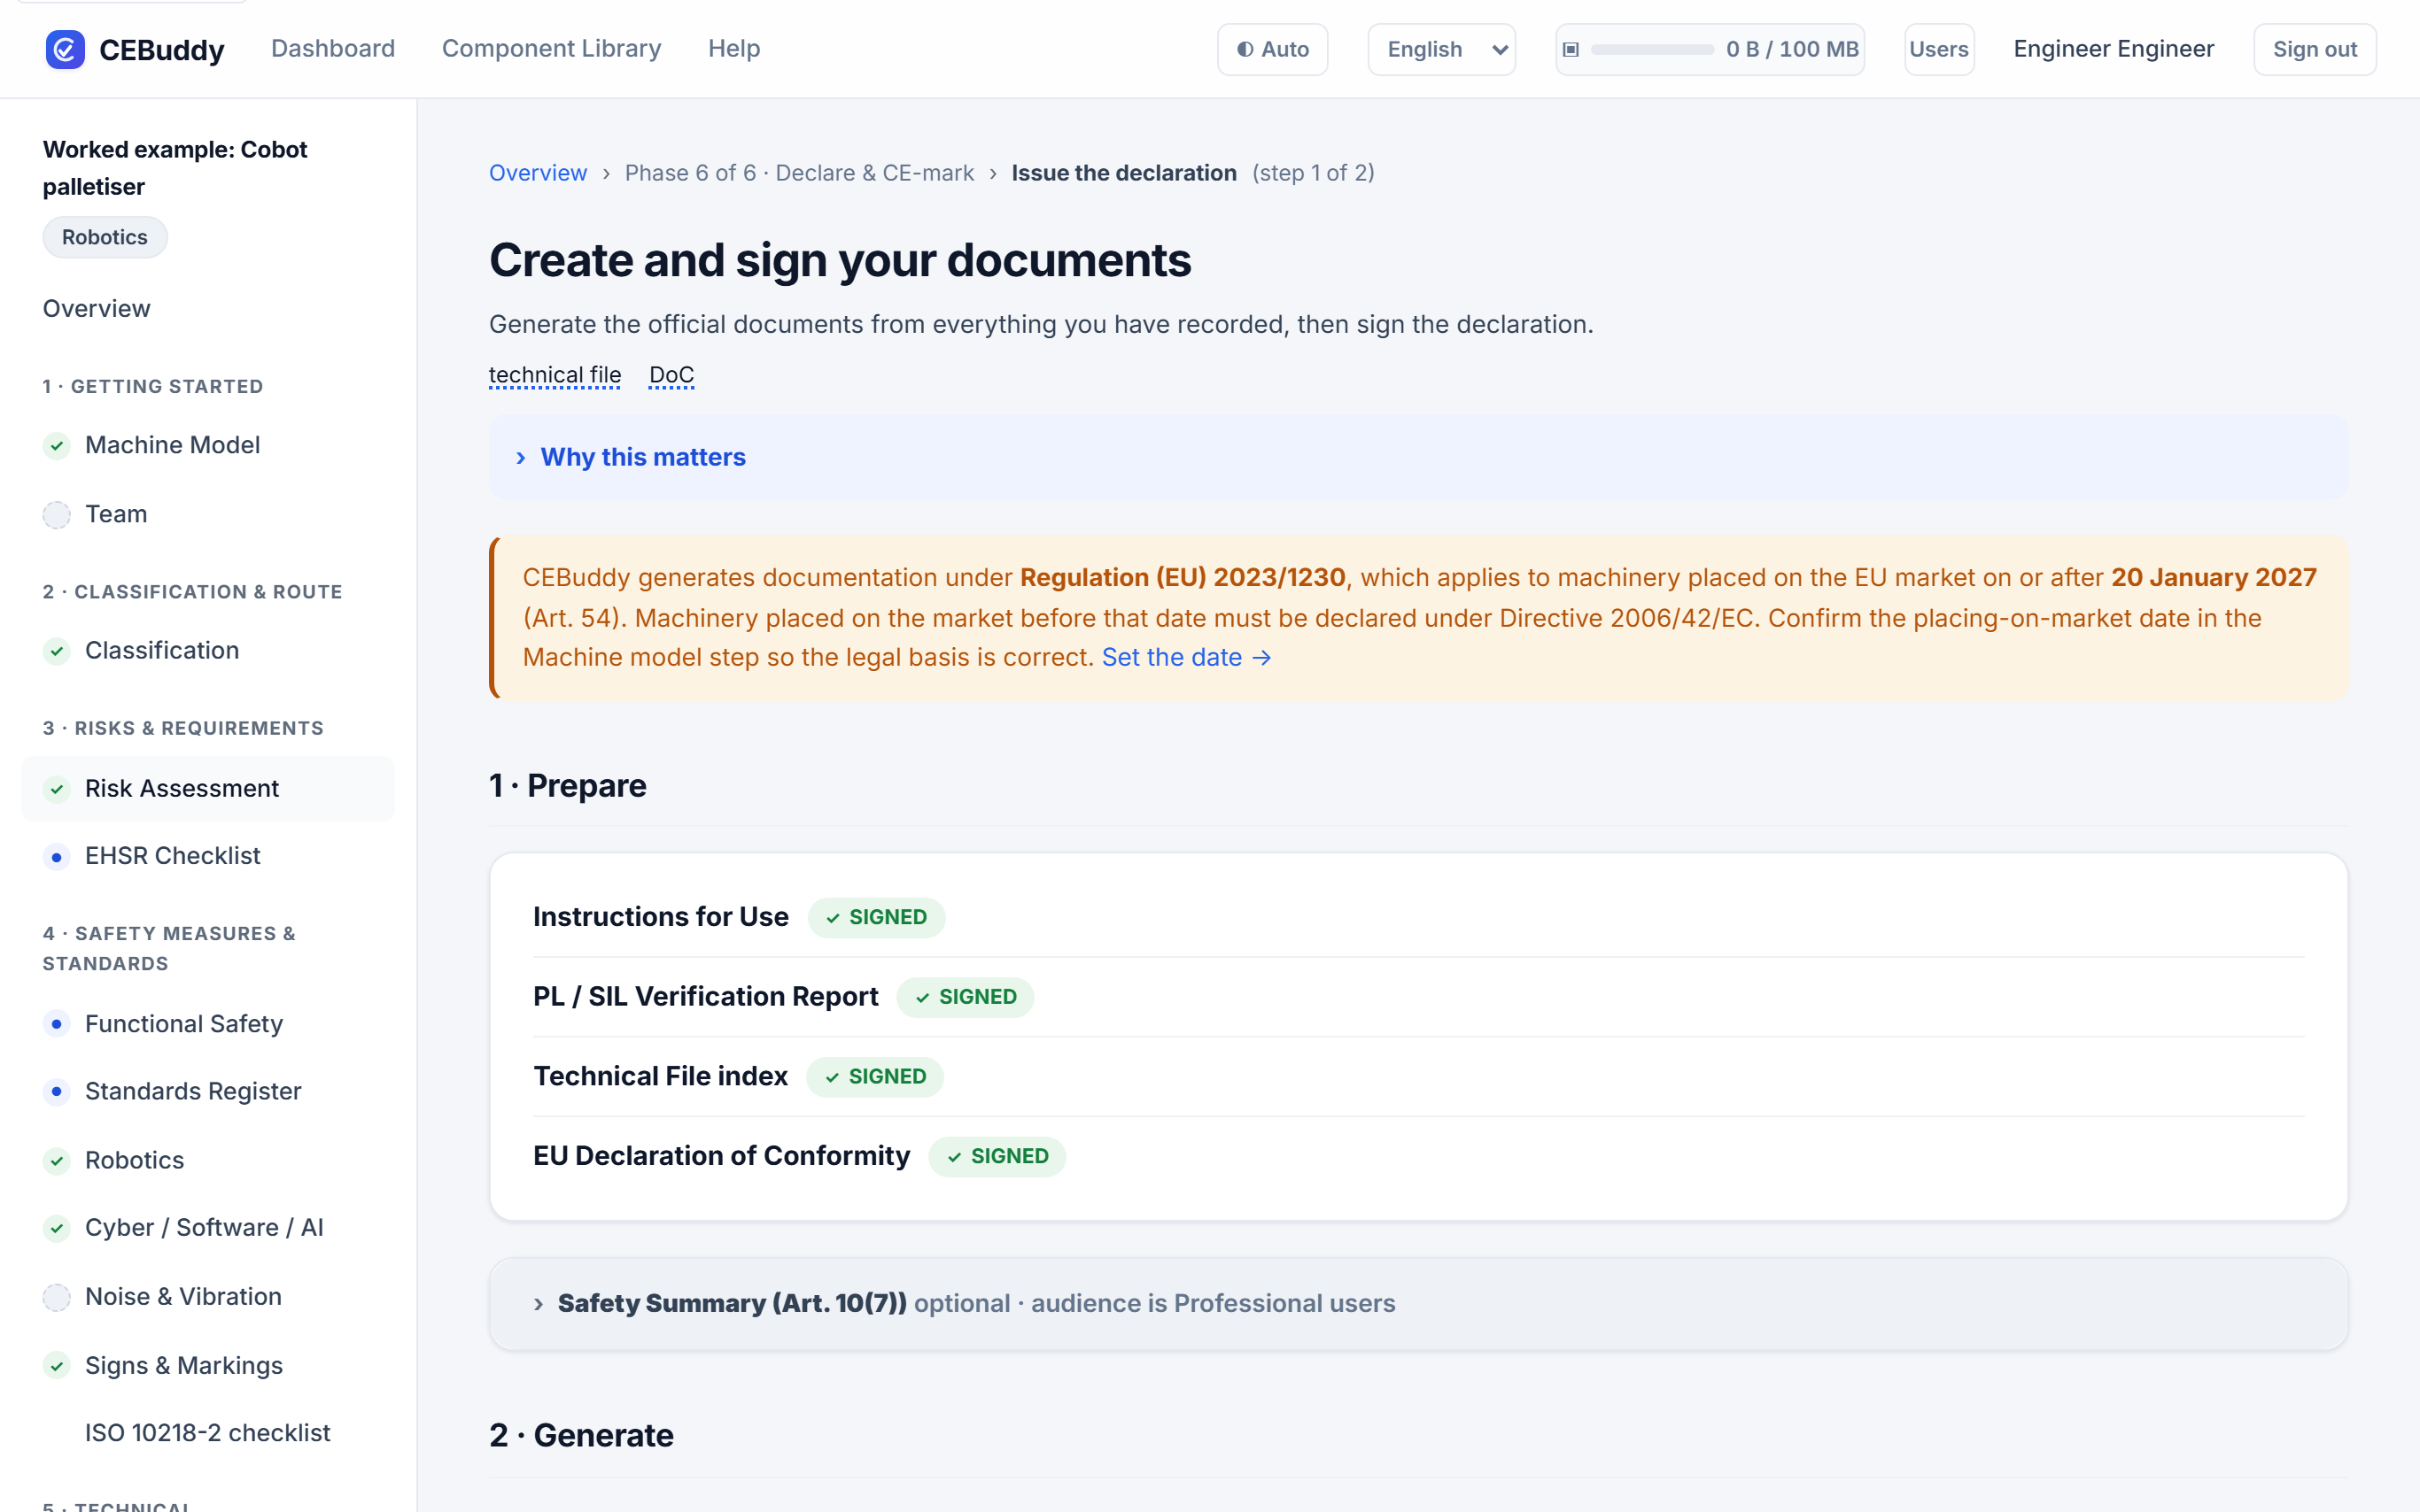
Task: Click the green check icon beside Classification
Action: tap(57, 651)
